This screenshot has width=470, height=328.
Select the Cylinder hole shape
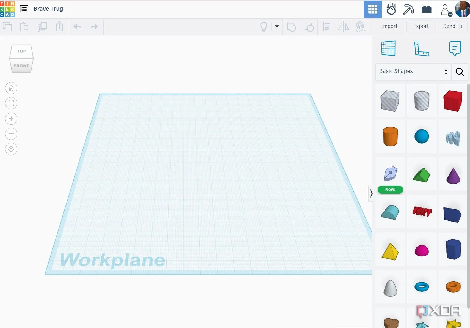(x=422, y=101)
